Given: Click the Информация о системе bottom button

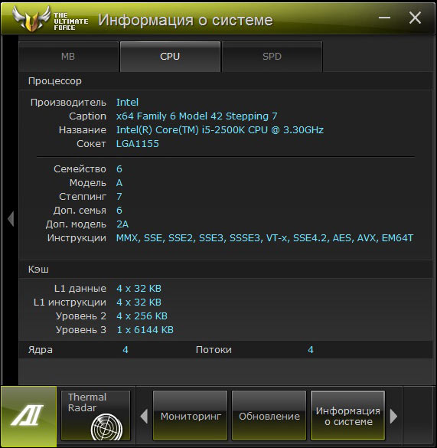Looking at the screenshot, I should [348, 416].
